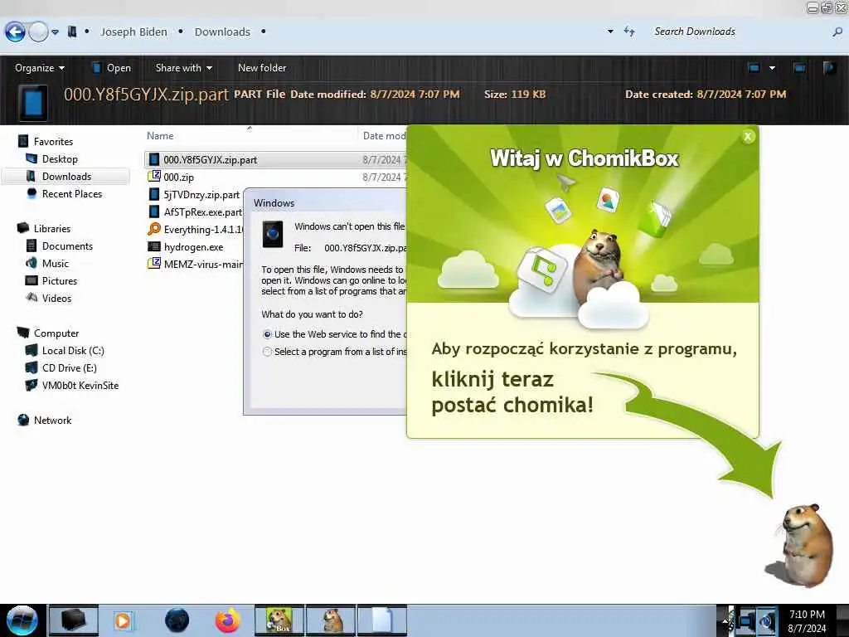Image resolution: width=849 pixels, height=637 pixels.
Task: Click the search magnifier icon
Action: (837, 32)
